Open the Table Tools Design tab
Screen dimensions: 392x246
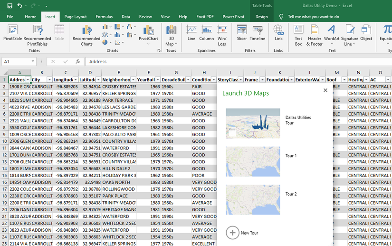(x=261, y=17)
